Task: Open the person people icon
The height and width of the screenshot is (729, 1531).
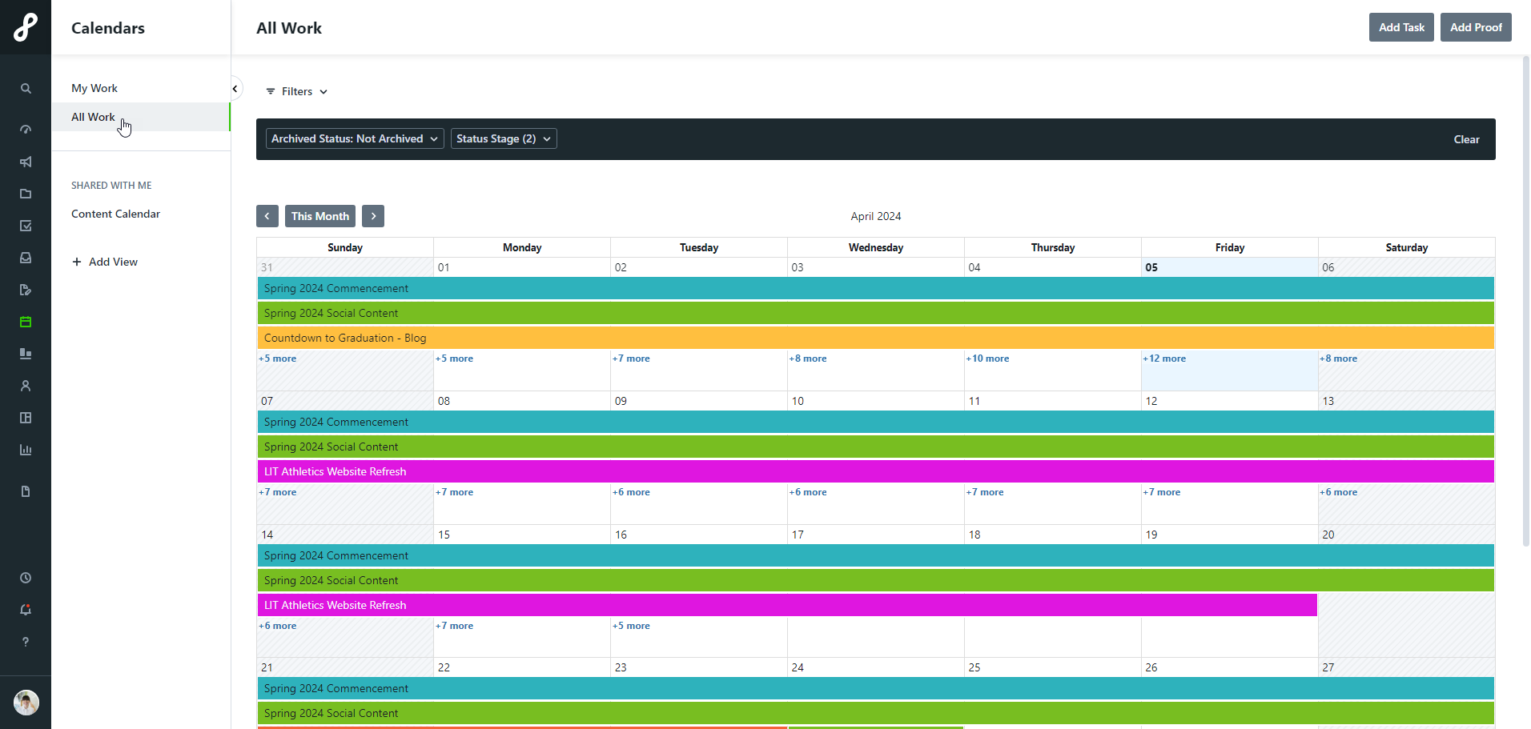Action: click(x=26, y=386)
